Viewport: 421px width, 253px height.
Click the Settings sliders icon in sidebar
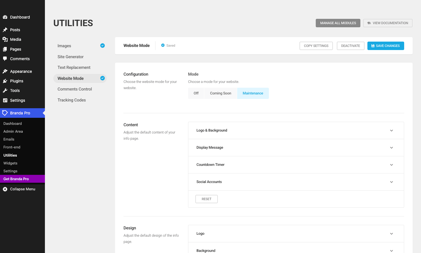[5, 100]
